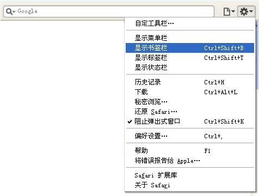
Task: Select 显示书签栏 menu entry
Action: pyautogui.click(x=190, y=48)
